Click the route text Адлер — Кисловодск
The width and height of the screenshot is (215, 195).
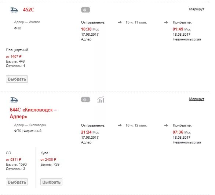coord(30,125)
